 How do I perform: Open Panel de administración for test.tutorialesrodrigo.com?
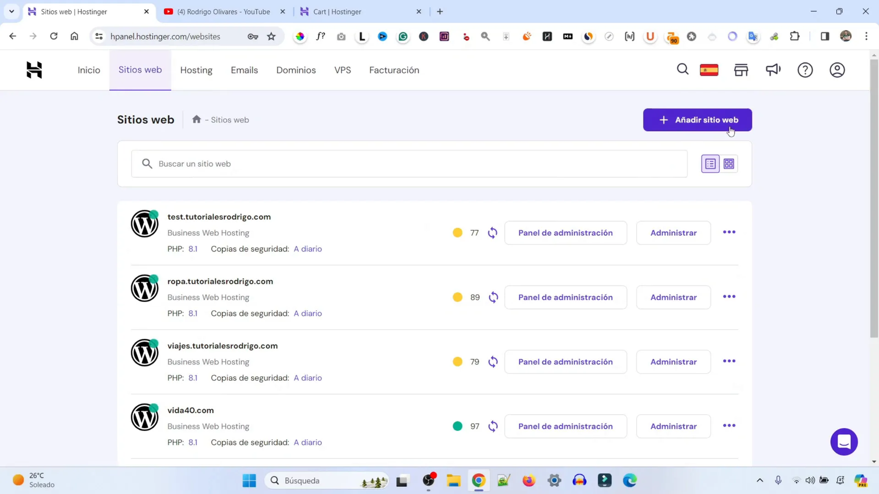pyautogui.click(x=565, y=233)
